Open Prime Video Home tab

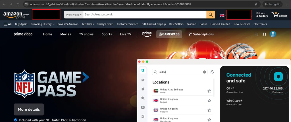(47, 34)
